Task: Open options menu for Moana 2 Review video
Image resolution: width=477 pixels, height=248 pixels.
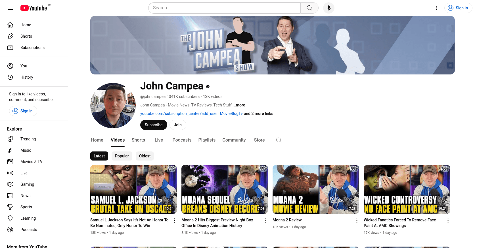Action: pos(357,221)
